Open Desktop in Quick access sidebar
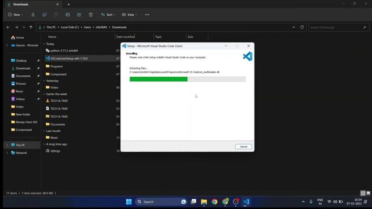This screenshot has height=209, width=372. [x=19, y=60]
